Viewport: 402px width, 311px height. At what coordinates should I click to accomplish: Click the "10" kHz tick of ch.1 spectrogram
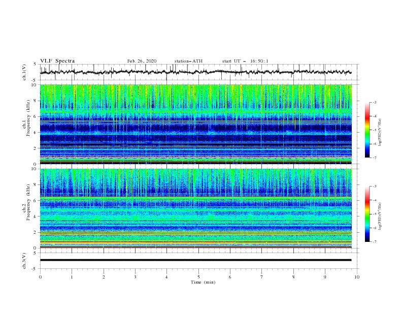tap(35, 85)
